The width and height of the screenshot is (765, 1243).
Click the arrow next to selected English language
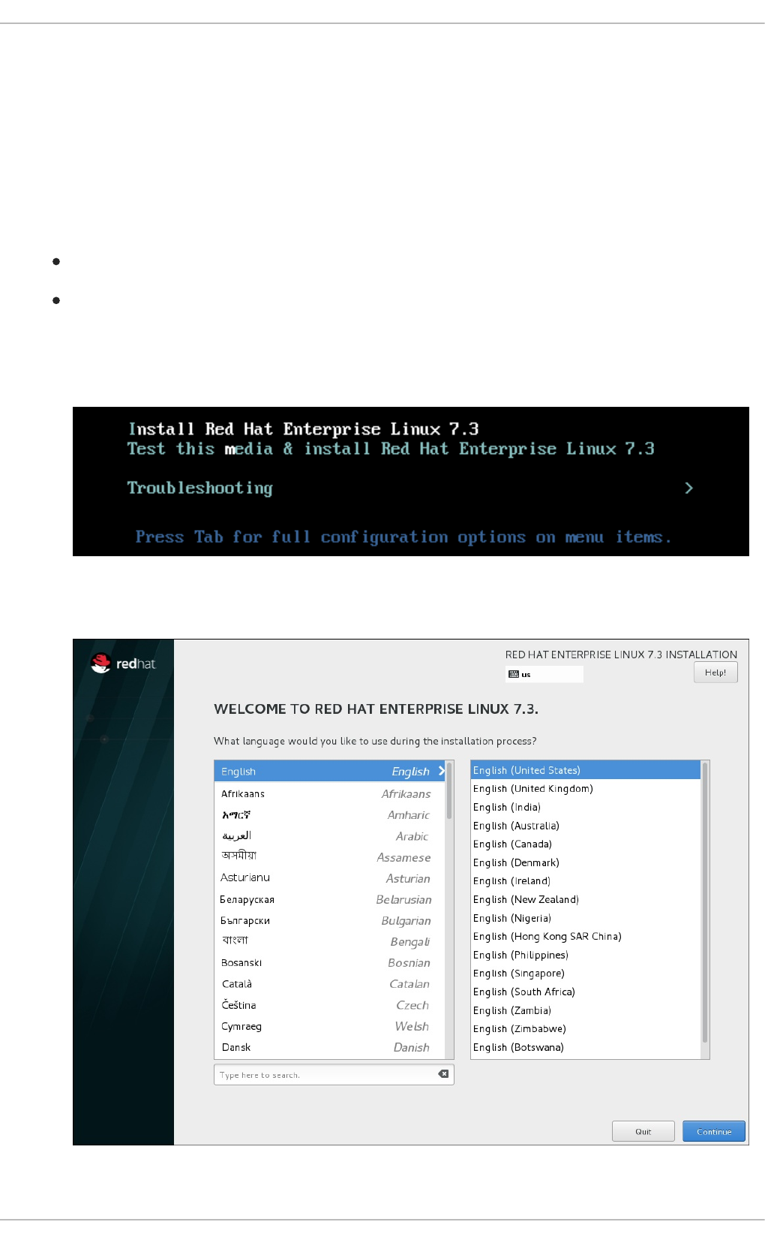tap(442, 771)
